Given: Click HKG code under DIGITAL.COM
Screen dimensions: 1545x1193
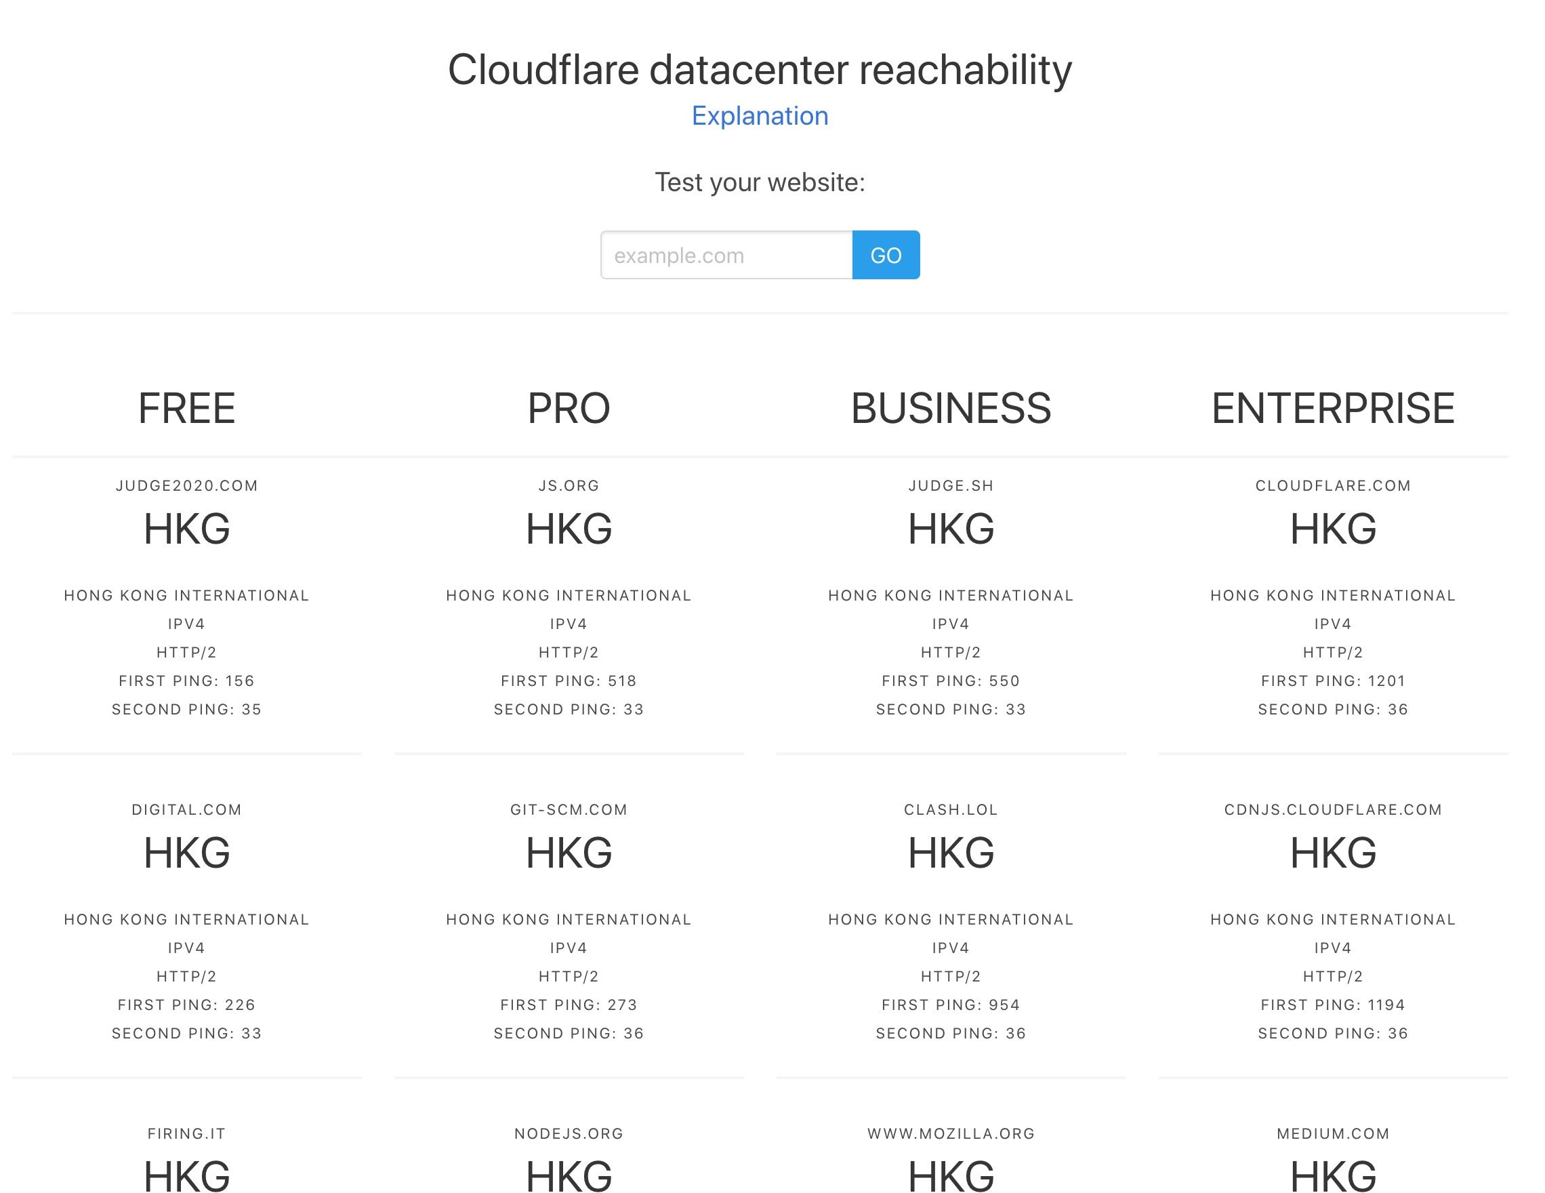Looking at the screenshot, I should [187, 853].
